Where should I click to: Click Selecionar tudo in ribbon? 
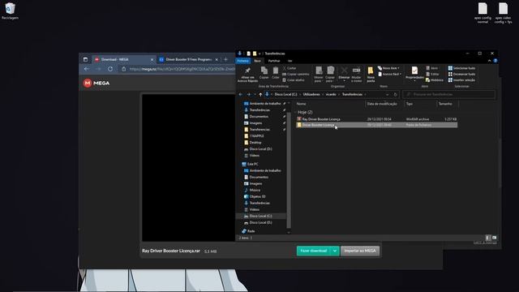tap(461, 68)
